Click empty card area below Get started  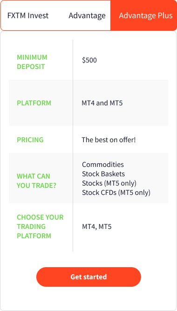pyautogui.click(x=88, y=298)
